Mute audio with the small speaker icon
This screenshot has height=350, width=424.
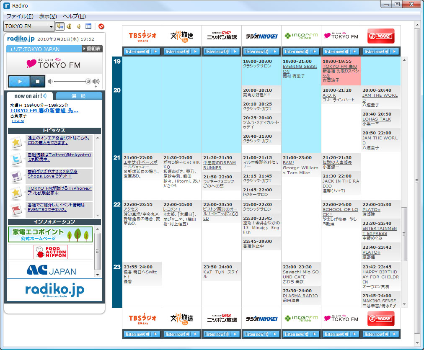79,26
